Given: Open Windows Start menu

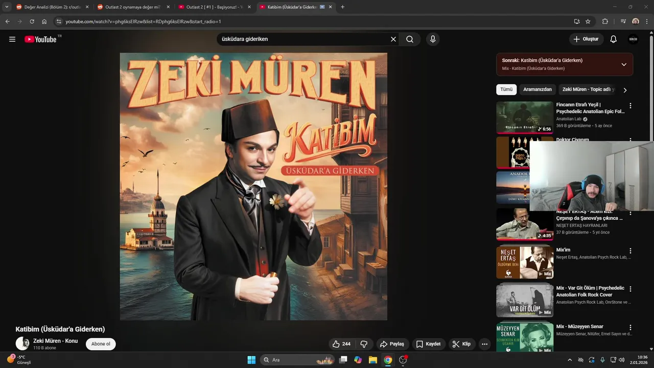Looking at the screenshot, I should 251,360.
